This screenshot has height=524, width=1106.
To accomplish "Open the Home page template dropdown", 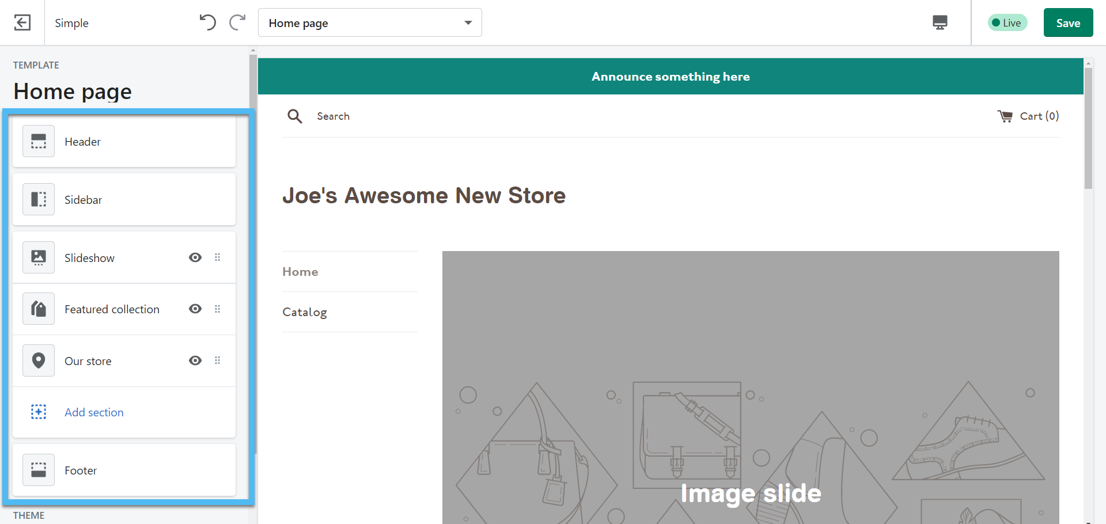I will [370, 23].
